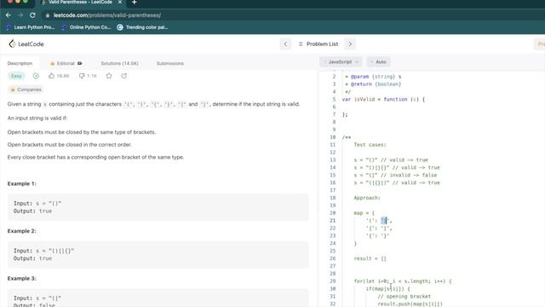Screen dimensions: 545x307
Task: Click the solved checkmark icon
Action: [x=36, y=76]
